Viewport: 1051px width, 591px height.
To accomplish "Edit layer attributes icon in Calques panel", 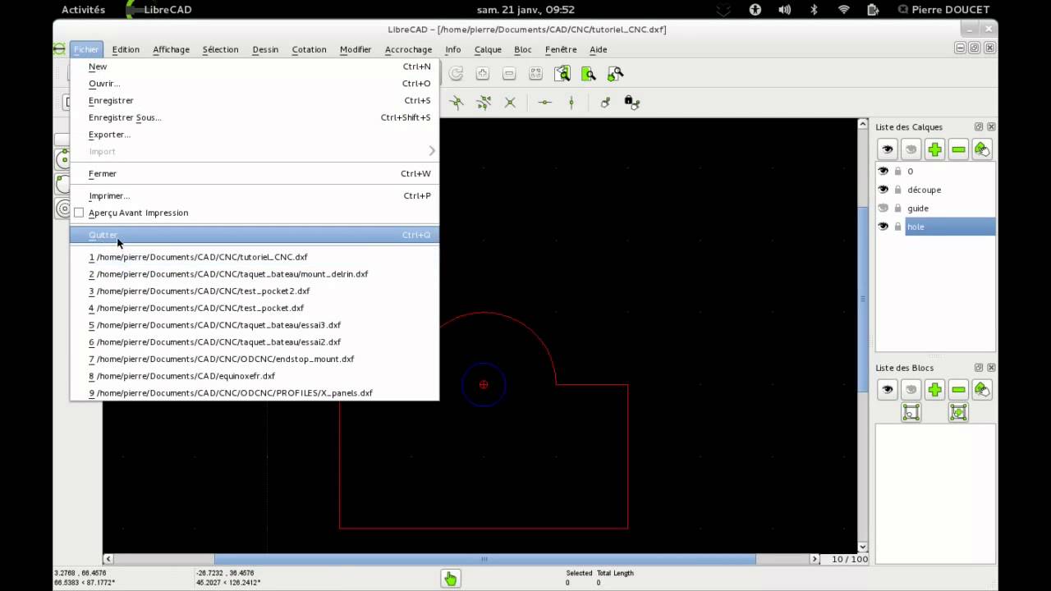I will (982, 149).
